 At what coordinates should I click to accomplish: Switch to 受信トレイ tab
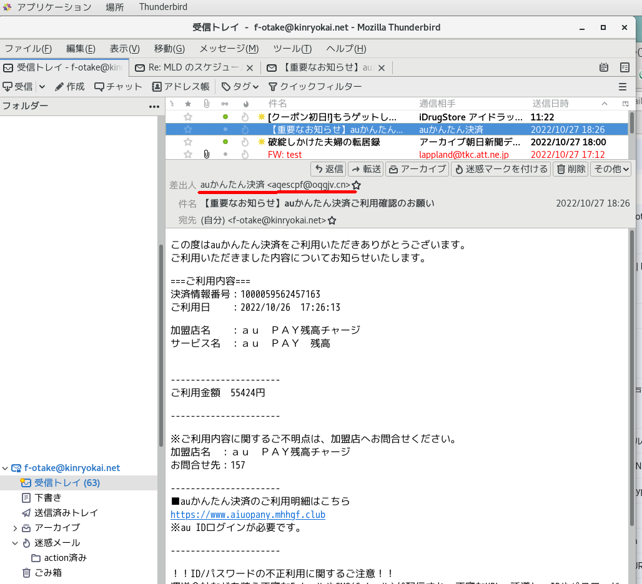click(64, 67)
